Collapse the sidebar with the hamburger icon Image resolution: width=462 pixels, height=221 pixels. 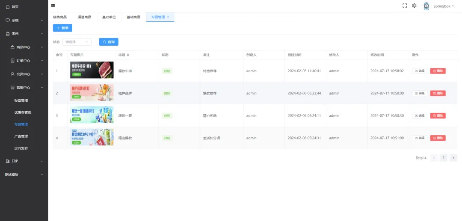click(x=53, y=6)
